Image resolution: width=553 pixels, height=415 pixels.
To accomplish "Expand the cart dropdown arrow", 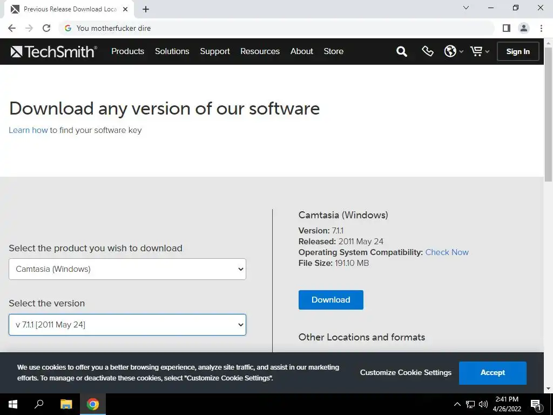I will [x=487, y=51].
